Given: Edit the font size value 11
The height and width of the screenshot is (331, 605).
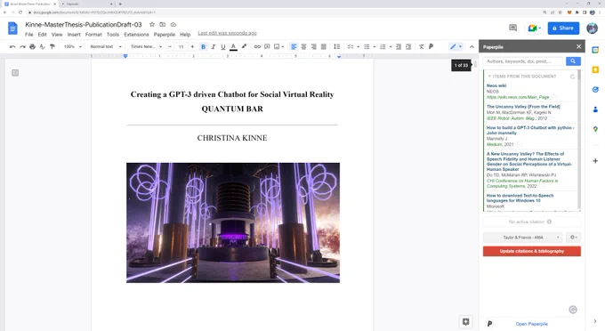Looking at the screenshot, I should point(181,46).
